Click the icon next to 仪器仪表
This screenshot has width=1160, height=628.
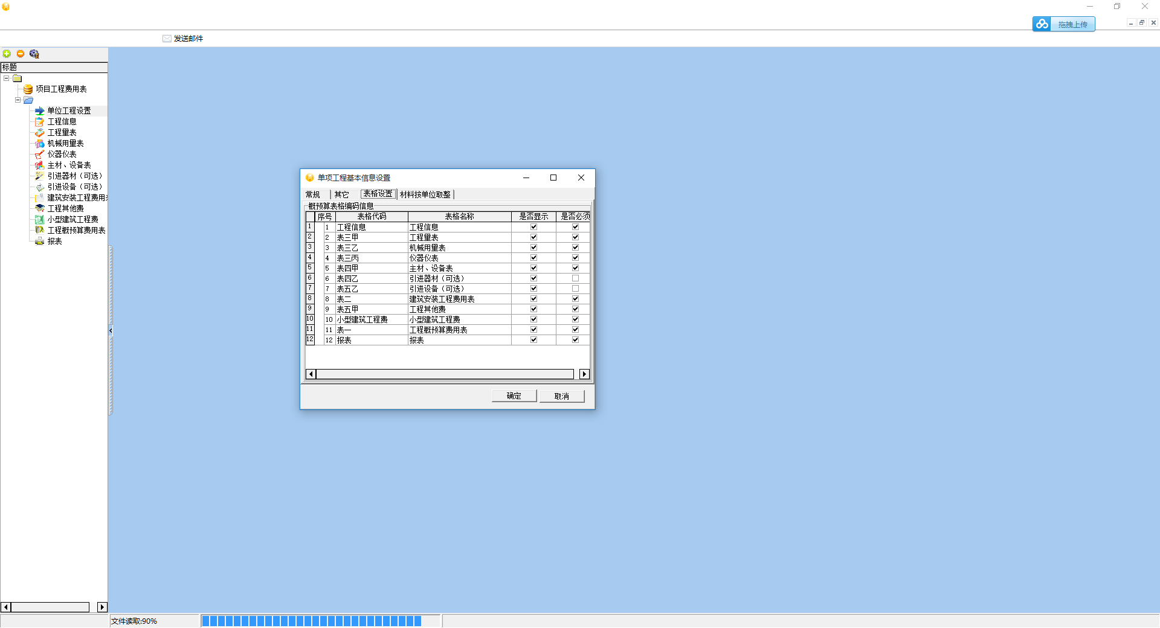tap(40, 155)
